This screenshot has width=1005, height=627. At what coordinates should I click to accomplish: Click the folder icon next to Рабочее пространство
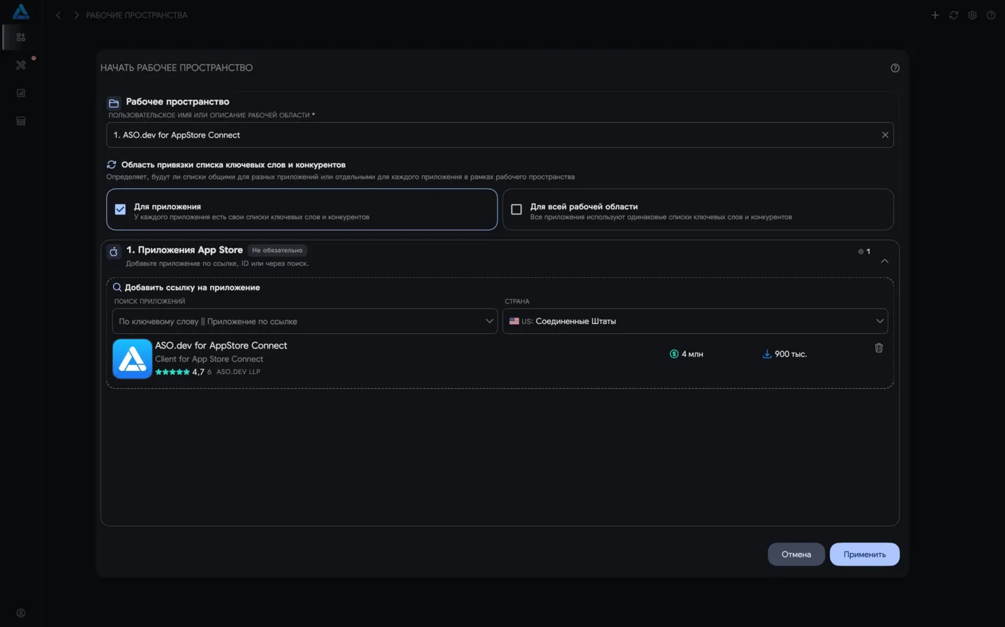pyautogui.click(x=114, y=103)
